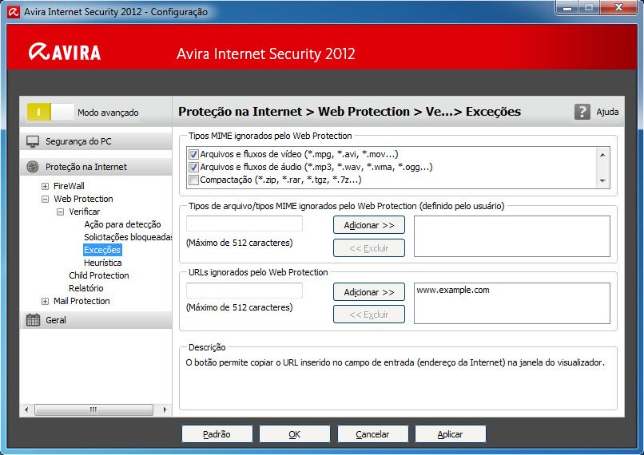Click the Aplicar button
Viewport: 644px width, 455px height.
pyautogui.click(x=450, y=434)
